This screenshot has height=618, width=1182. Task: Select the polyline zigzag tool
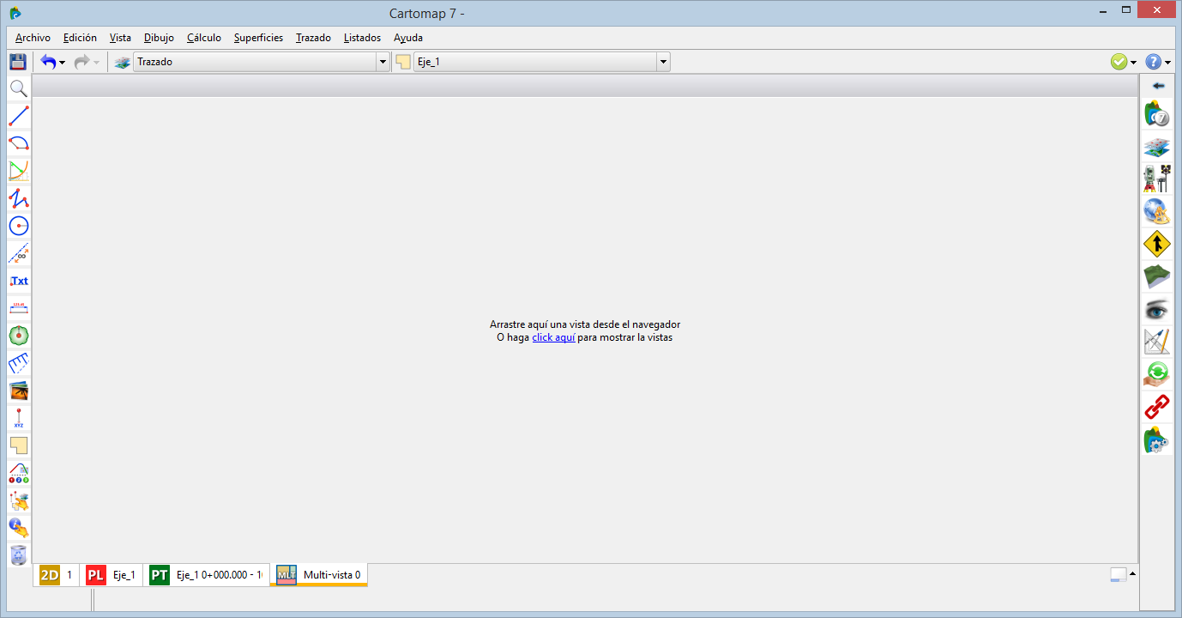click(18, 198)
